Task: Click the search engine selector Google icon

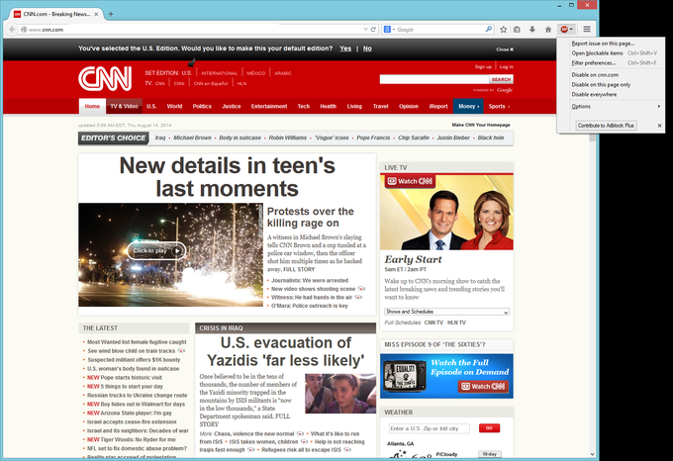Action: coord(389,29)
